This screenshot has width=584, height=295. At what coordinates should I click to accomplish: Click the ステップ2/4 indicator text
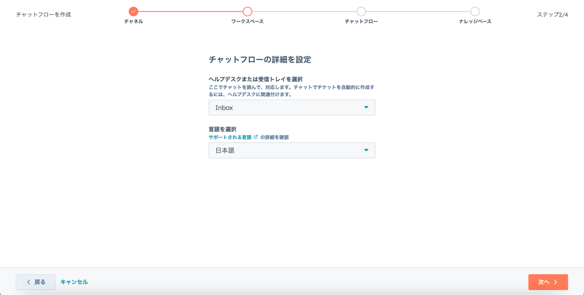point(552,15)
